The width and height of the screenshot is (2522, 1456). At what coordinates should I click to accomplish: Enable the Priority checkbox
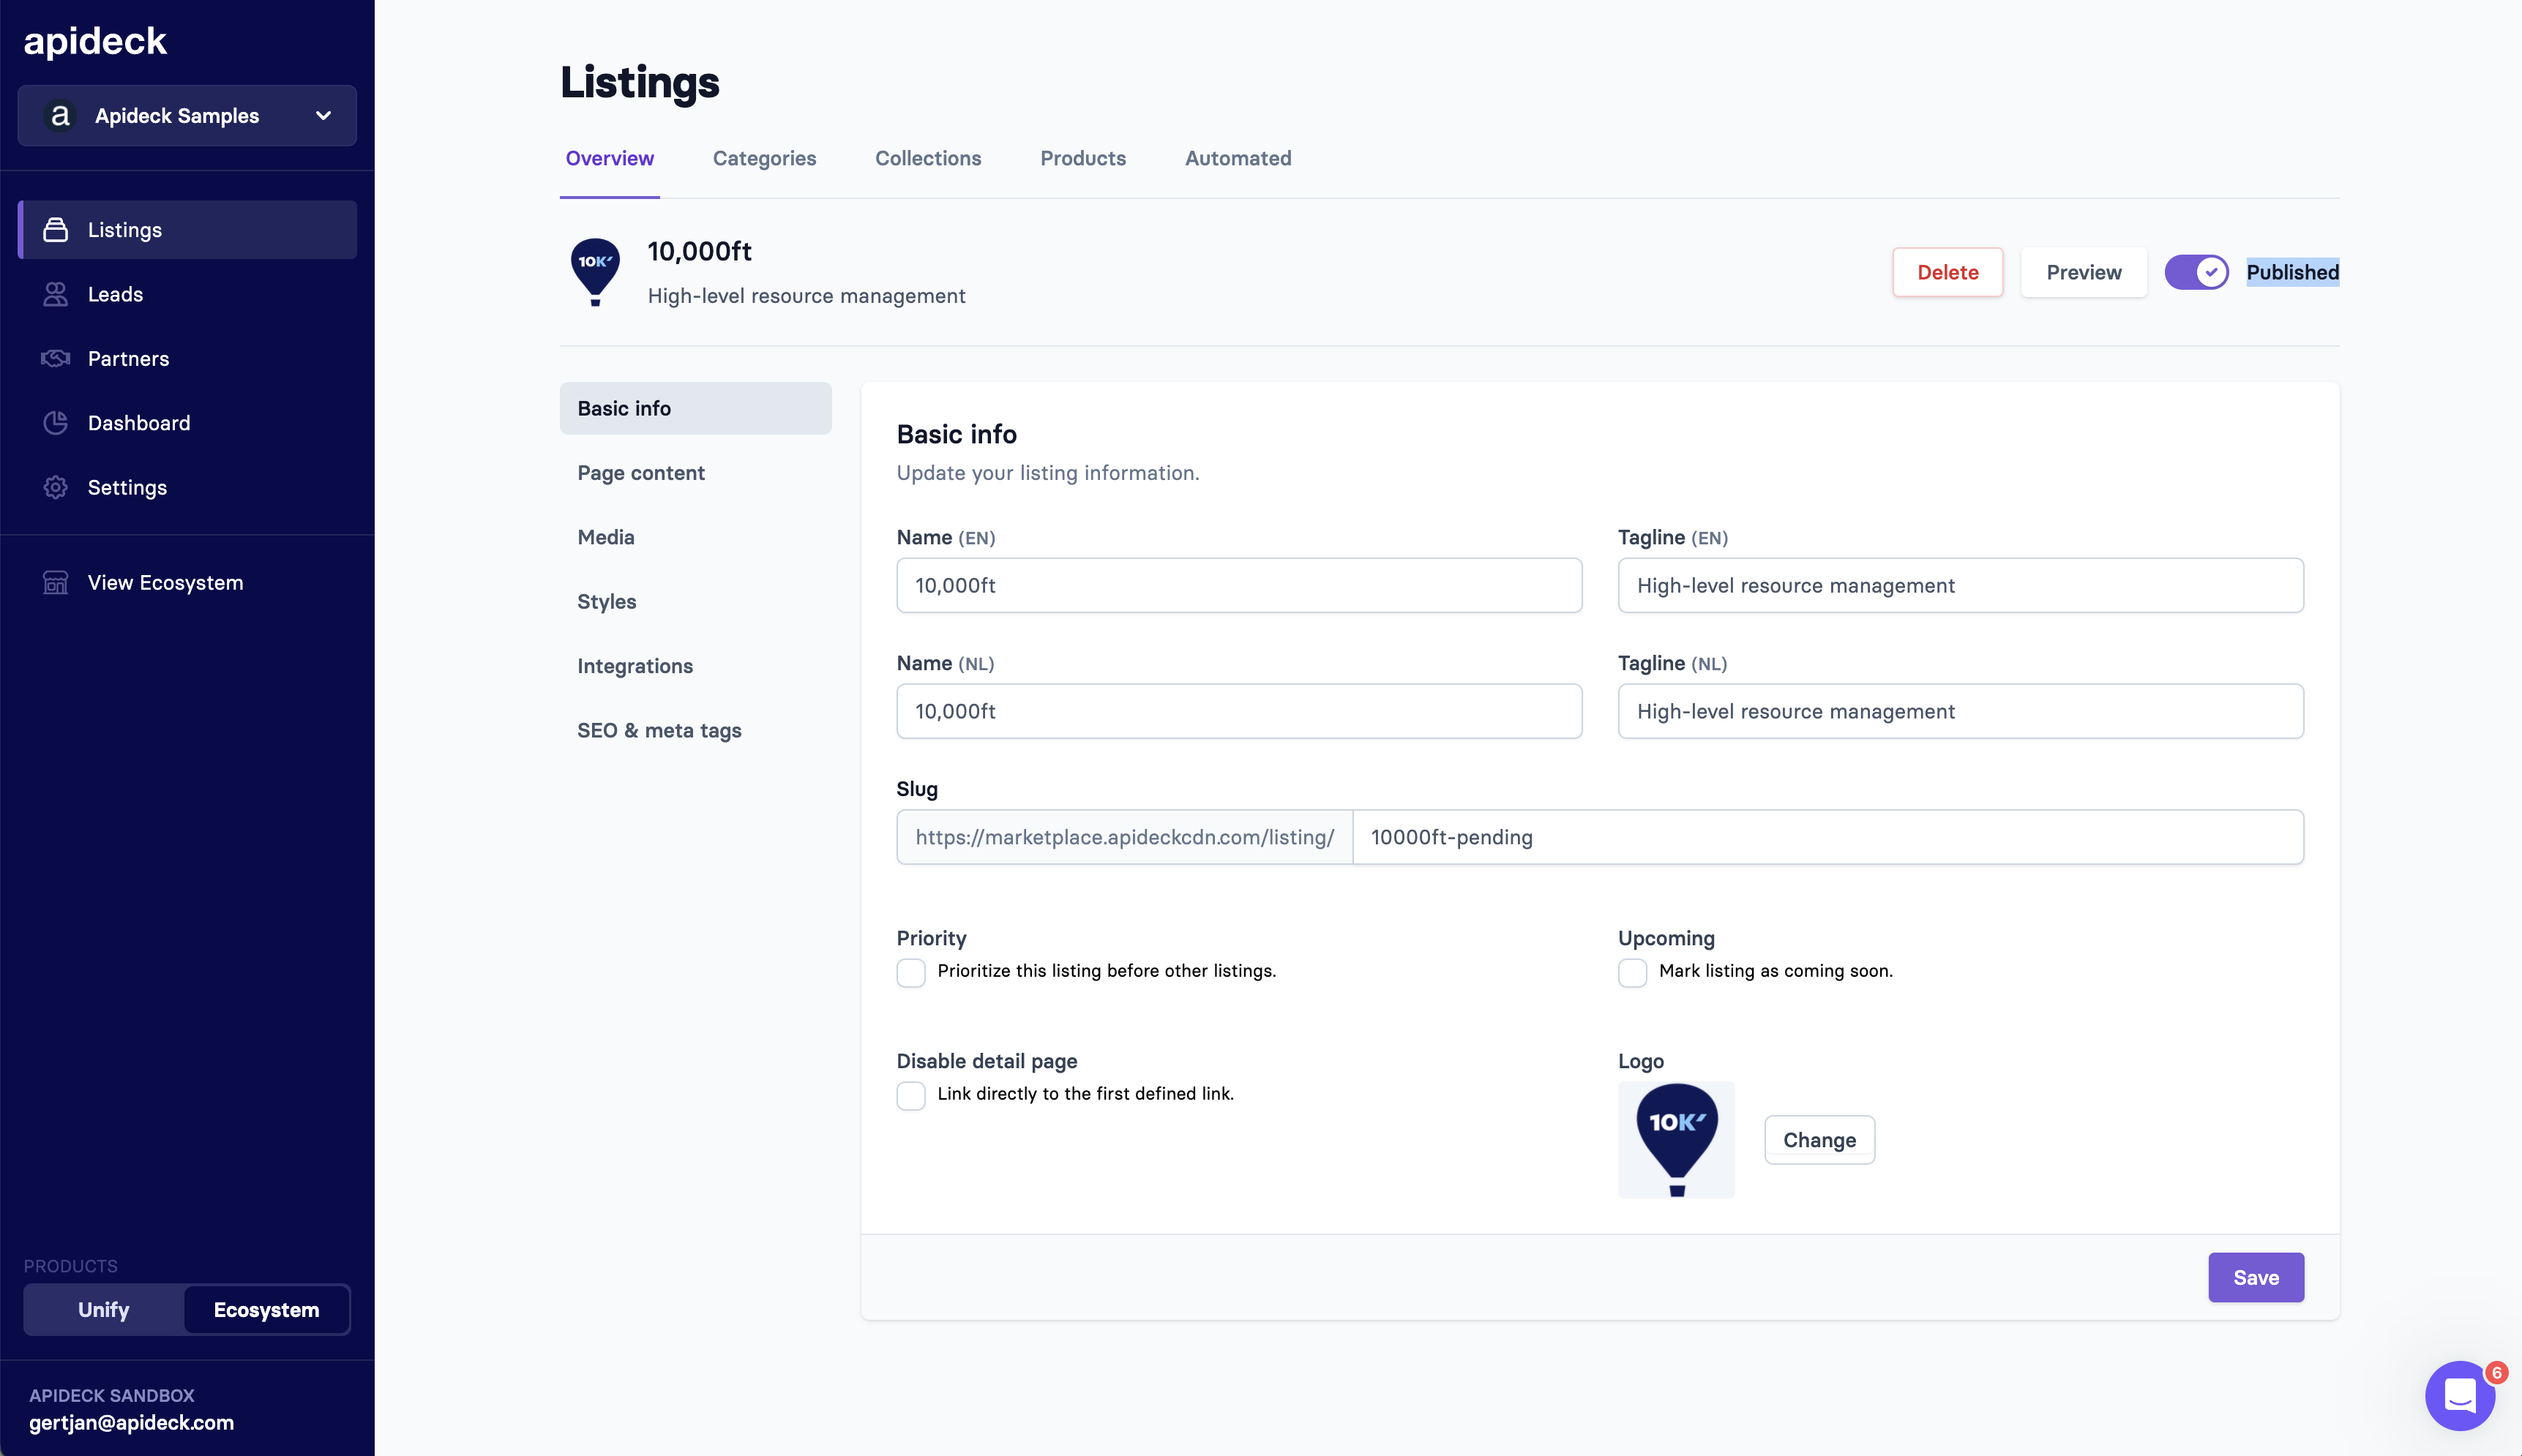click(x=911, y=972)
